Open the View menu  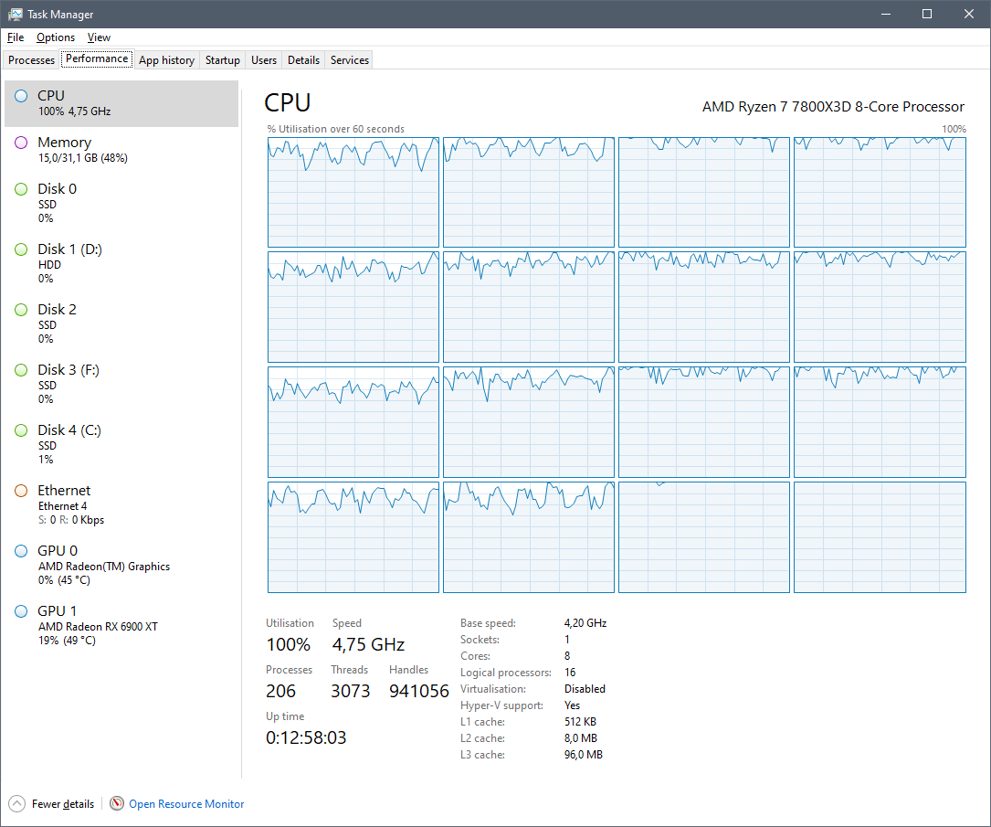99,37
